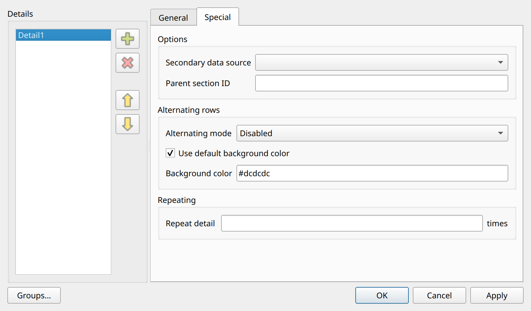This screenshot has height=311, width=531.
Task: Move detail down with yellow down arrow
Action: pos(128,124)
